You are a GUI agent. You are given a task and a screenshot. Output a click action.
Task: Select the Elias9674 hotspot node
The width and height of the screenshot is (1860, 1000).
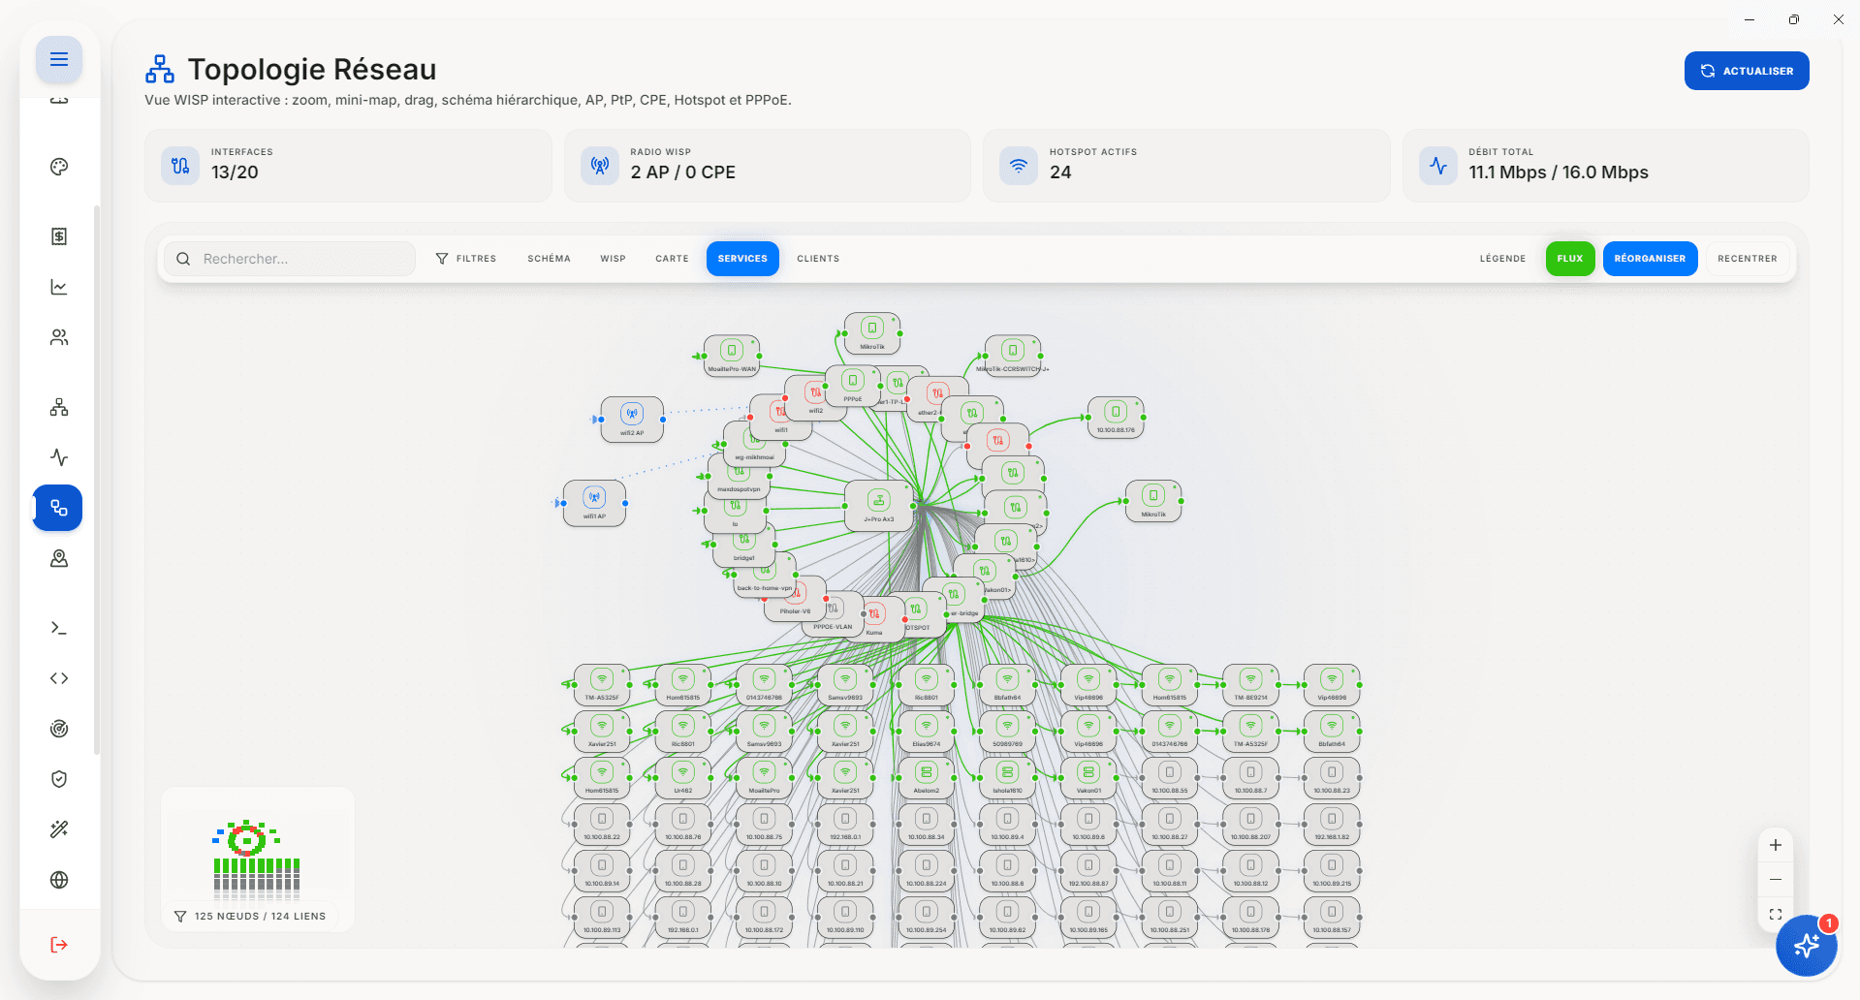click(927, 732)
